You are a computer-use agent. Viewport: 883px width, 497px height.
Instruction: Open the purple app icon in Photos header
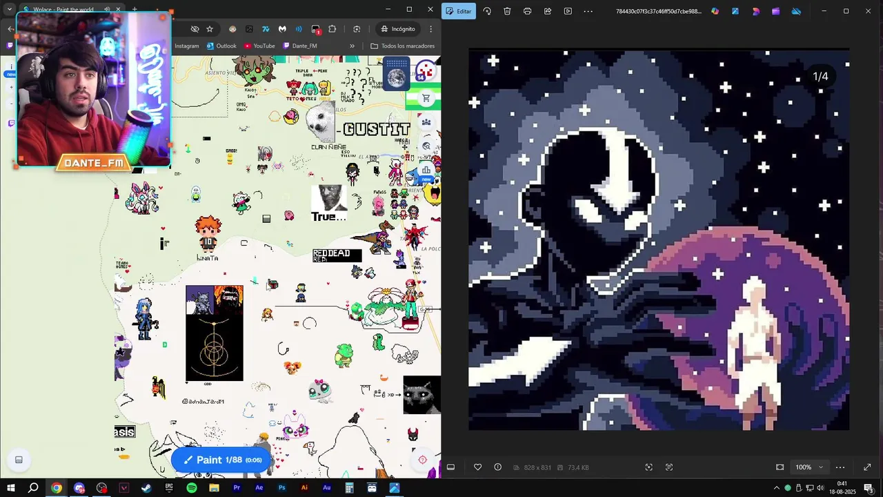click(776, 11)
